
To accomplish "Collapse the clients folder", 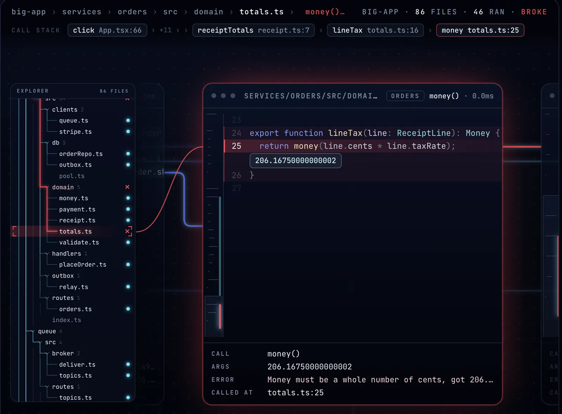I will point(47,110).
